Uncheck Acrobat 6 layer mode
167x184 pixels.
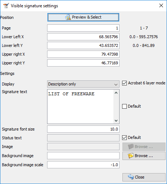[124, 83]
